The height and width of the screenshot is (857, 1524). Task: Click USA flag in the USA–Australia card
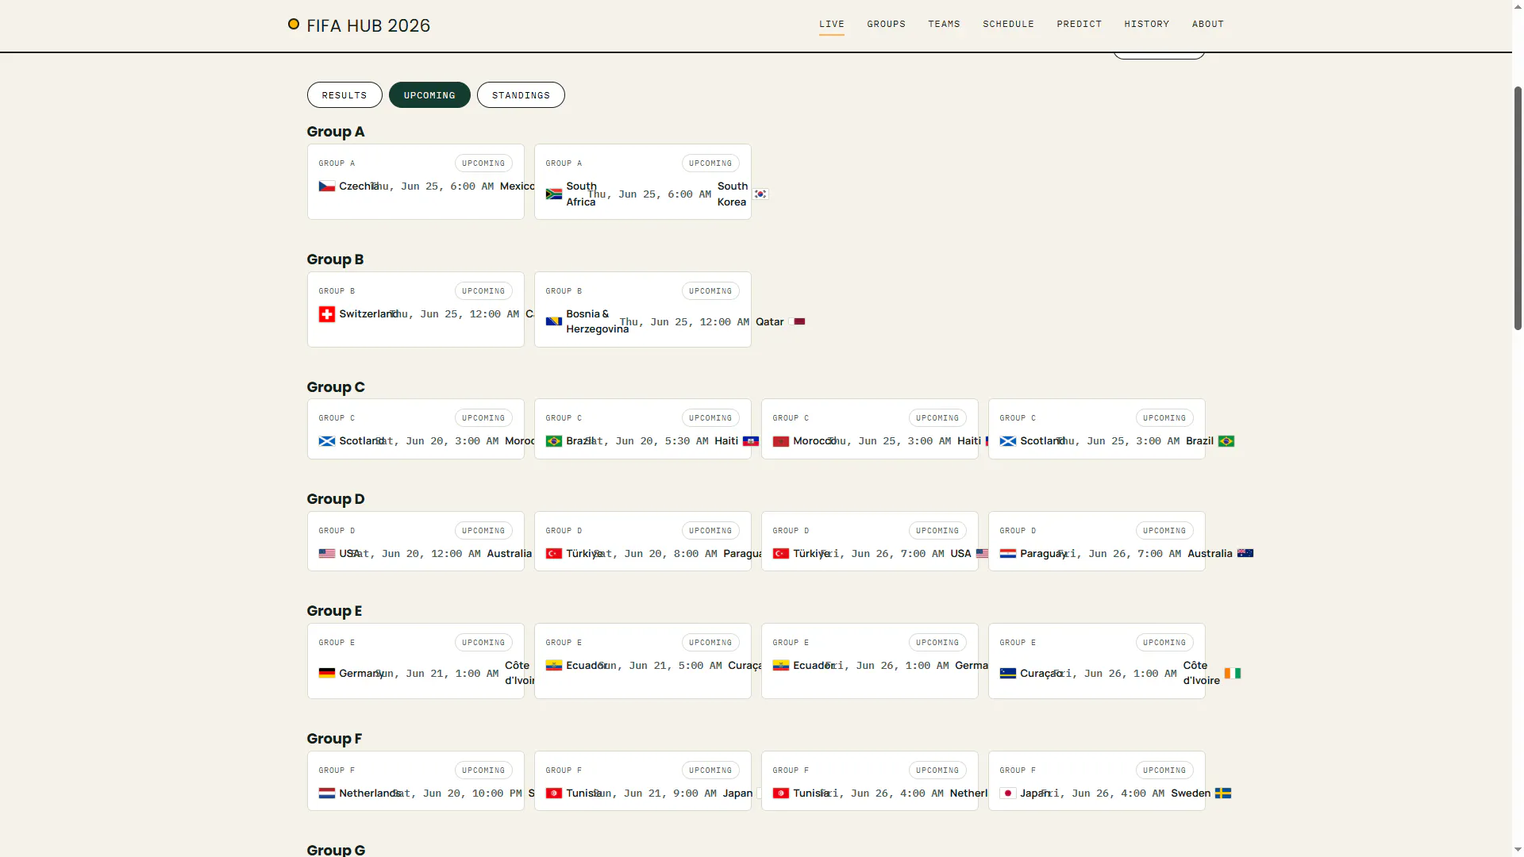click(326, 554)
